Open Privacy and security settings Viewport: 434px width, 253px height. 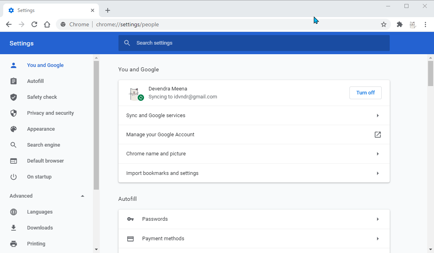click(50, 113)
